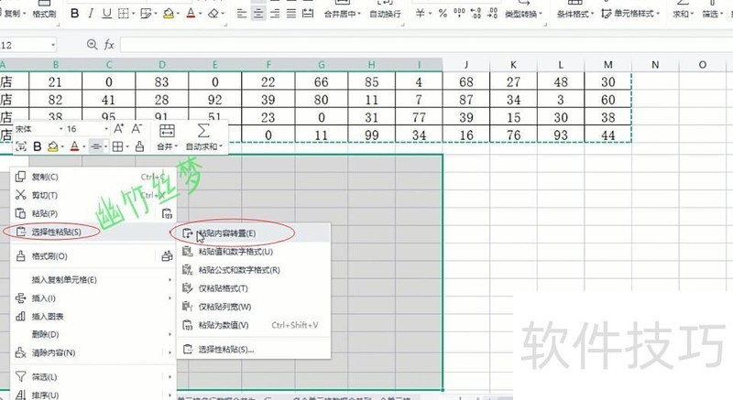733x400 pixels.
Task: Click mini toolbar format painter brush
Action: pyautogui.click(x=139, y=147)
